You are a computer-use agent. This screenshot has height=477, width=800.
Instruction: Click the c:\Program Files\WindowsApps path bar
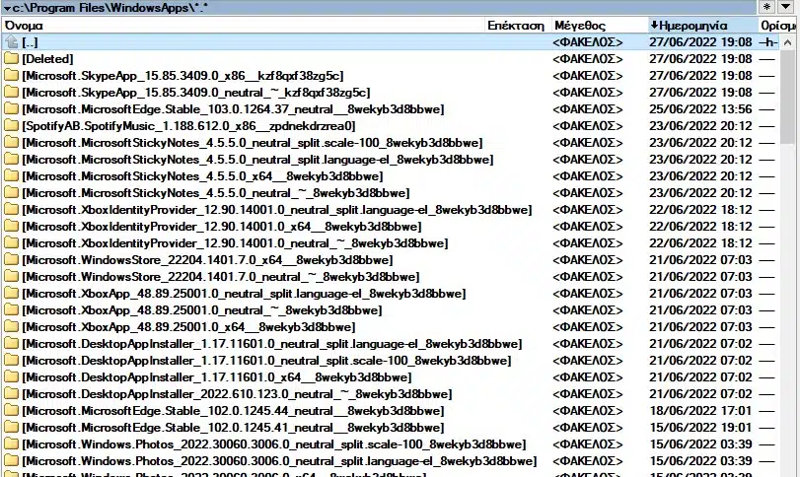379,8
